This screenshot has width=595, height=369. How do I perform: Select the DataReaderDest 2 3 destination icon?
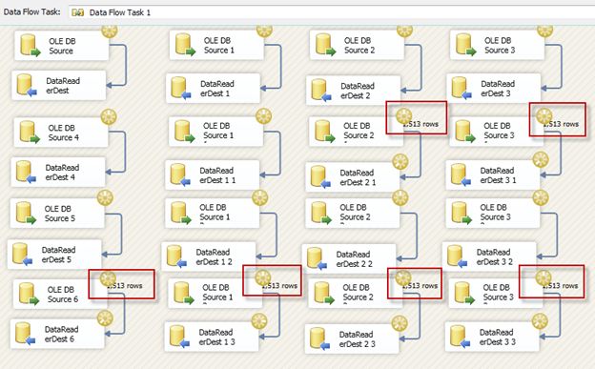click(x=319, y=339)
